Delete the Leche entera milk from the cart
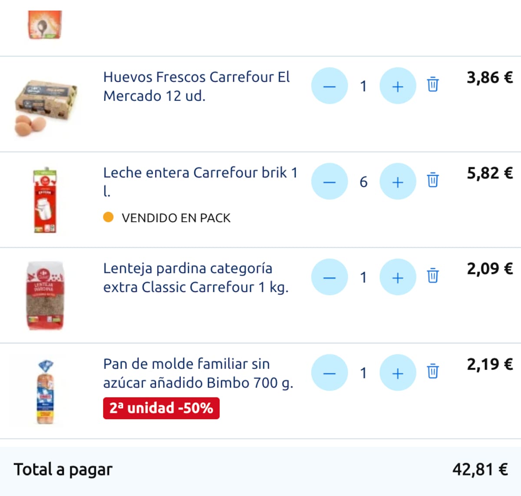This screenshot has width=521, height=496. [432, 182]
